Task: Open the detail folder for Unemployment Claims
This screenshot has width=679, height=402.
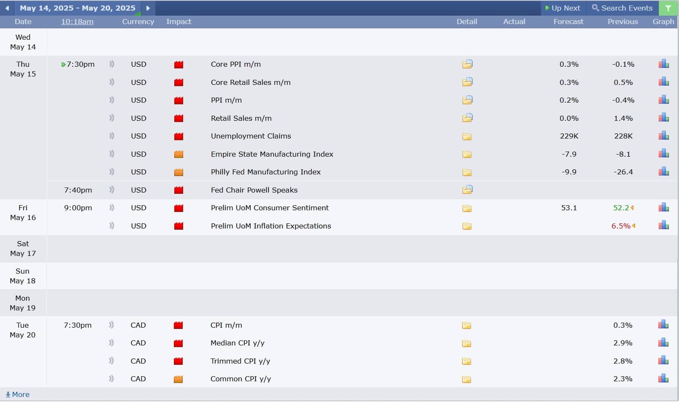Action: pos(467,136)
